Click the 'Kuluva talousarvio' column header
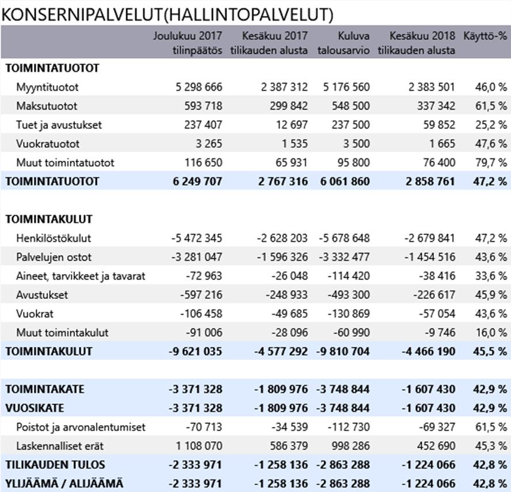Screen dimensions: 511x492 coord(343,43)
